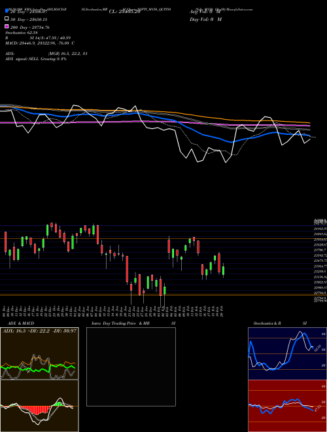Image resolution: width=327 pixels, height=432 pixels.
Task: Click the 'CL: 23403.20' closing price label
Action: (x=125, y=12)
